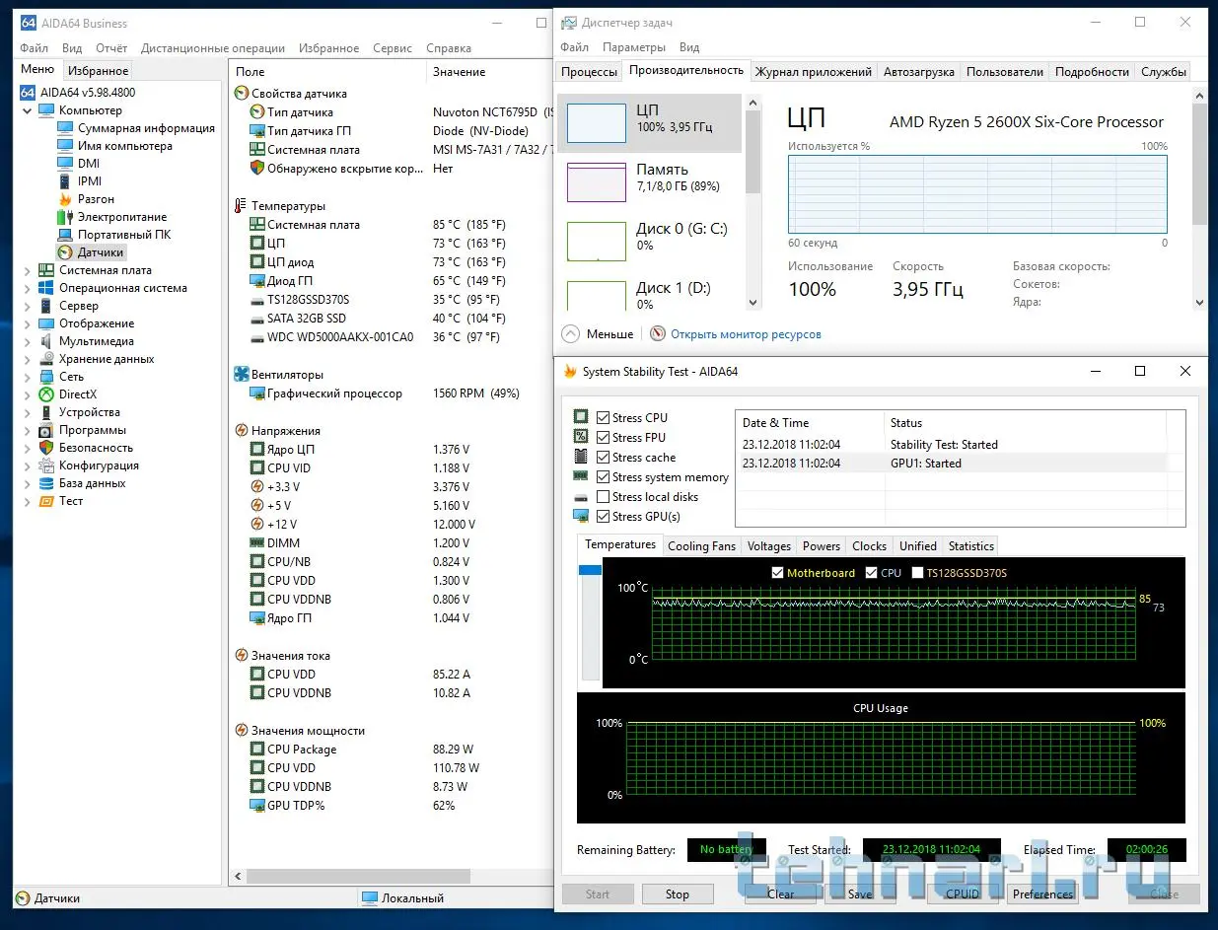Open the Сервис menu in AIDA64
This screenshot has width=1218, height=930.
pos(393,48)
